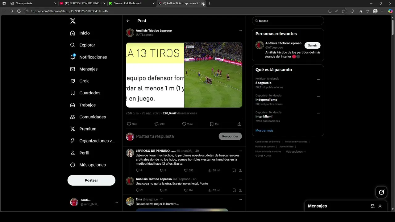Reload the page in the browser
395x222 pixels.
19,11
